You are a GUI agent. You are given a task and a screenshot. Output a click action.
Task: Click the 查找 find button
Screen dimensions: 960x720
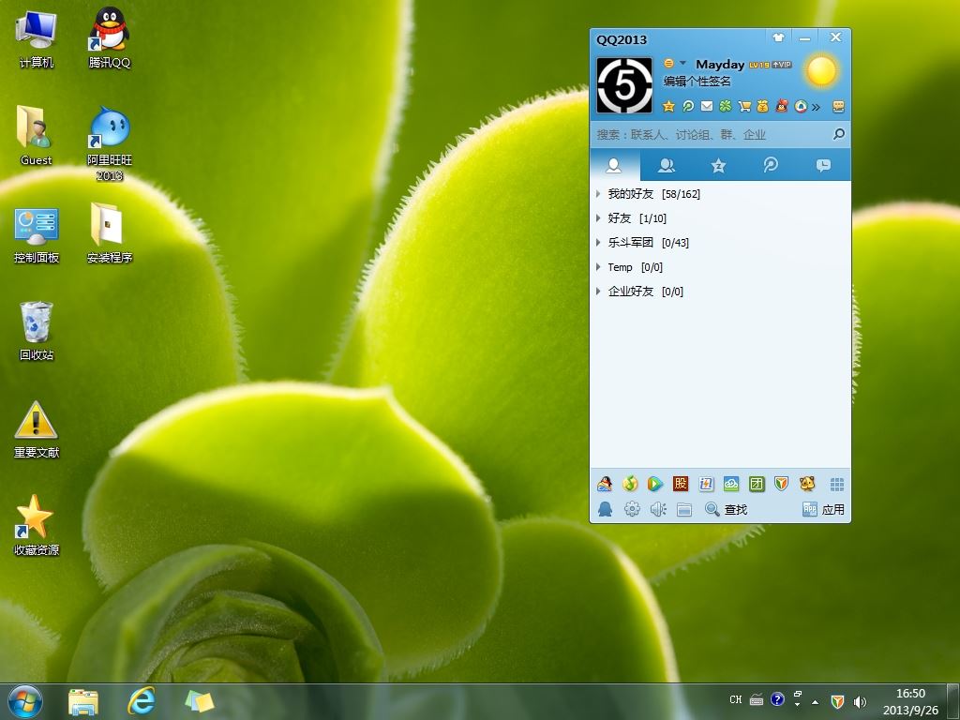tap(727, 509)
